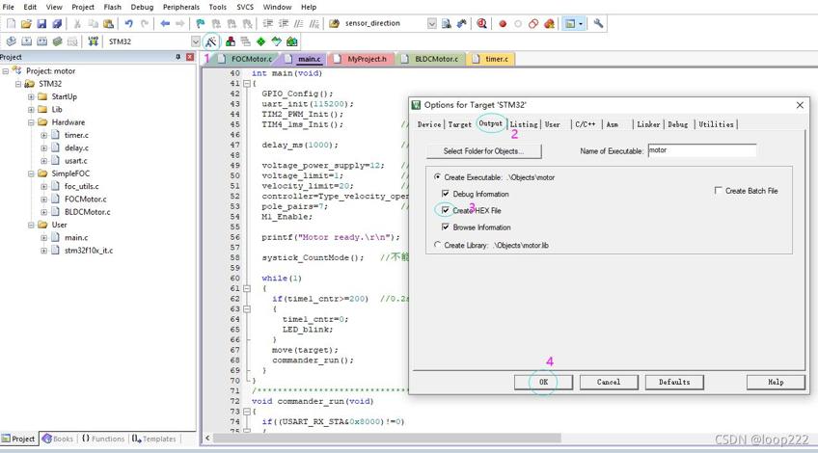Click the Open file folder icon
Viewport: 818px width, 453px height.
26,23
